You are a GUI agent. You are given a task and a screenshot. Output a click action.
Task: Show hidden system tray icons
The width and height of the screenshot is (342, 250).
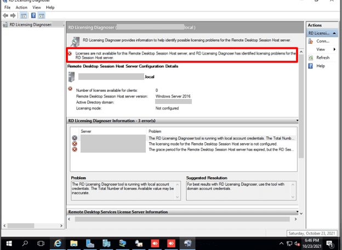(x=282, y=243)
